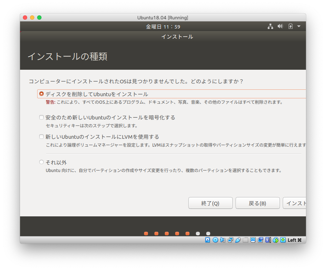Select the それ以外 partitioning option

[x=41, y=162]
